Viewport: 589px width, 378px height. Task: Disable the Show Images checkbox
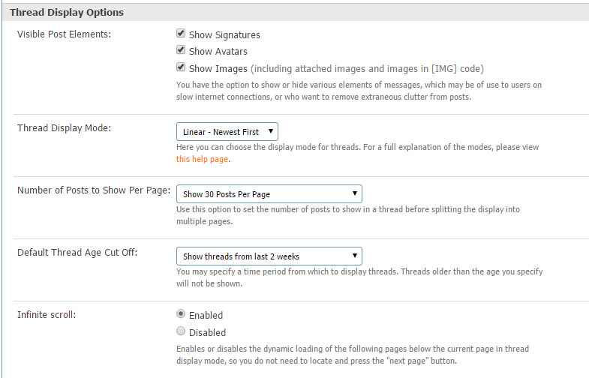[x=181, y=67]
